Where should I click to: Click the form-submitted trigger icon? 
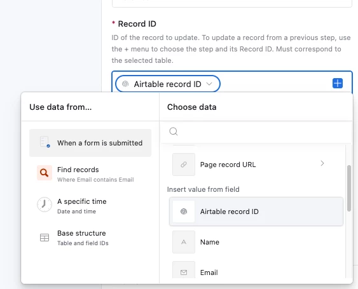tap(45, 142)
